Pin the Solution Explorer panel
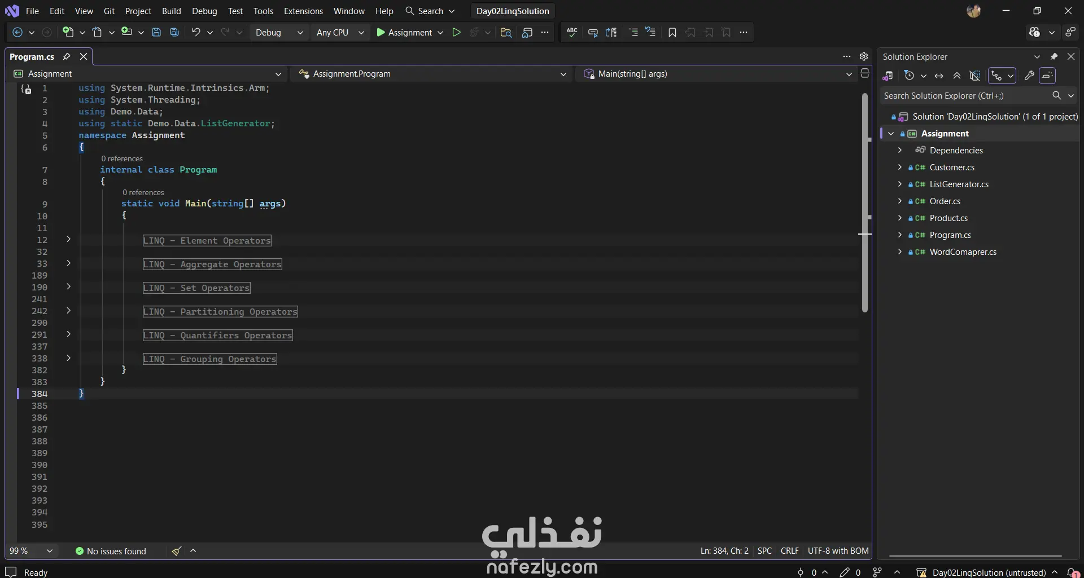 (x=1054, y=56)
